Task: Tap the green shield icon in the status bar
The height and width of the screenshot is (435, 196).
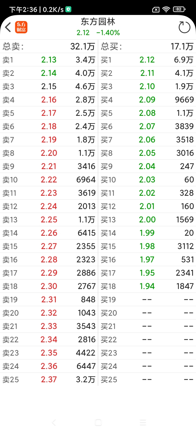Action: [68, 10]
